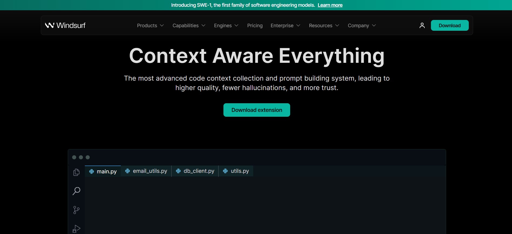512x234 pixels.
Task: Click the Download extension button
Action: [257, 110]
